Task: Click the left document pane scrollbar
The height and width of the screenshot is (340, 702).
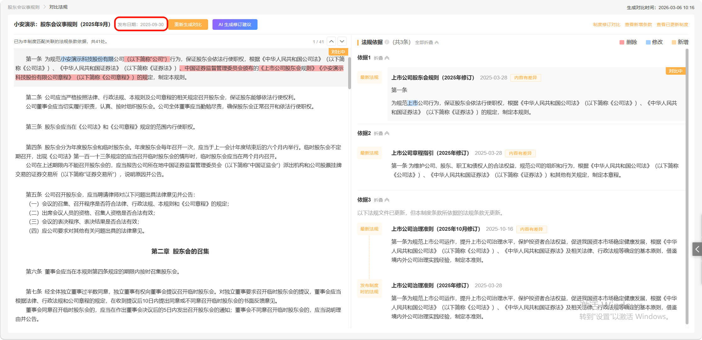Action: click(349, 73)
